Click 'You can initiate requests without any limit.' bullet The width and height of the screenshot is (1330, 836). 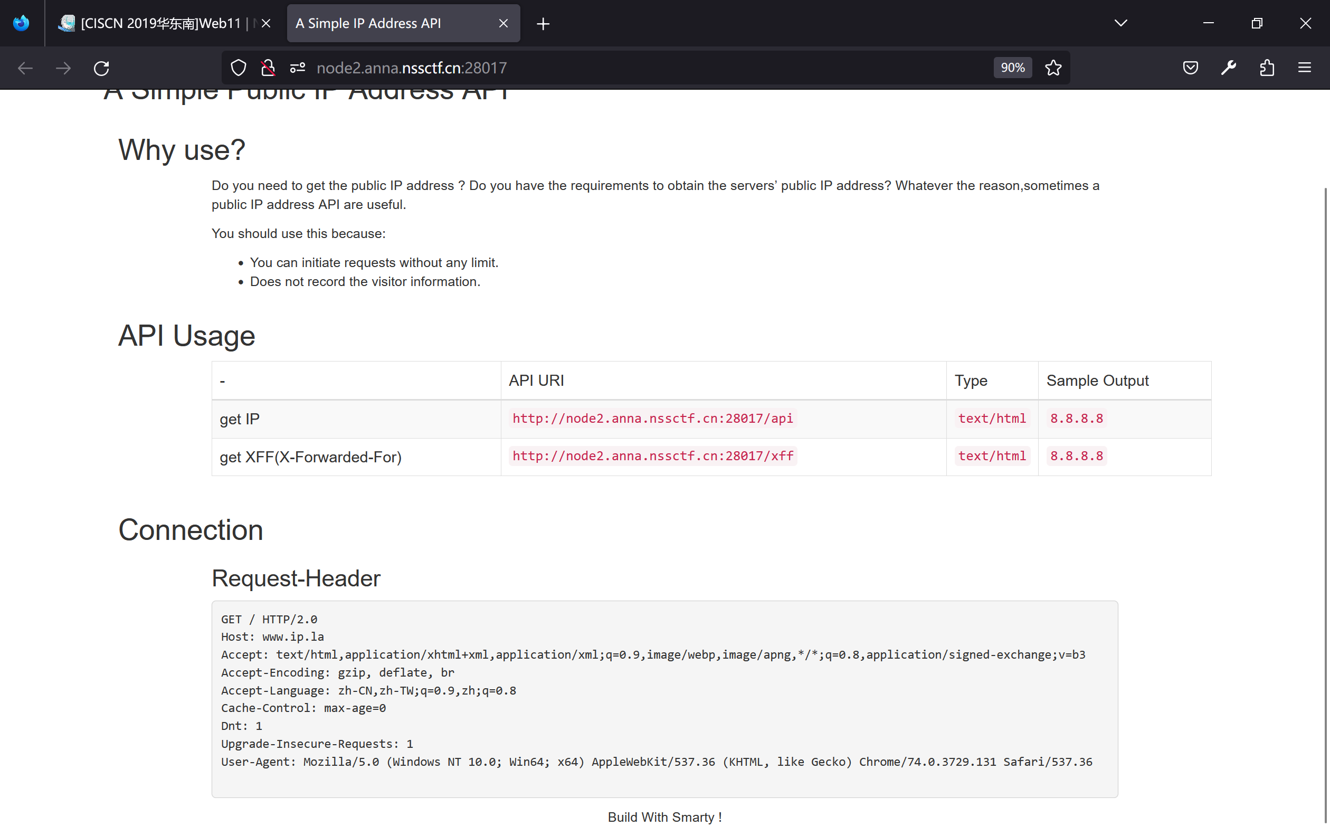pos(374,263)
